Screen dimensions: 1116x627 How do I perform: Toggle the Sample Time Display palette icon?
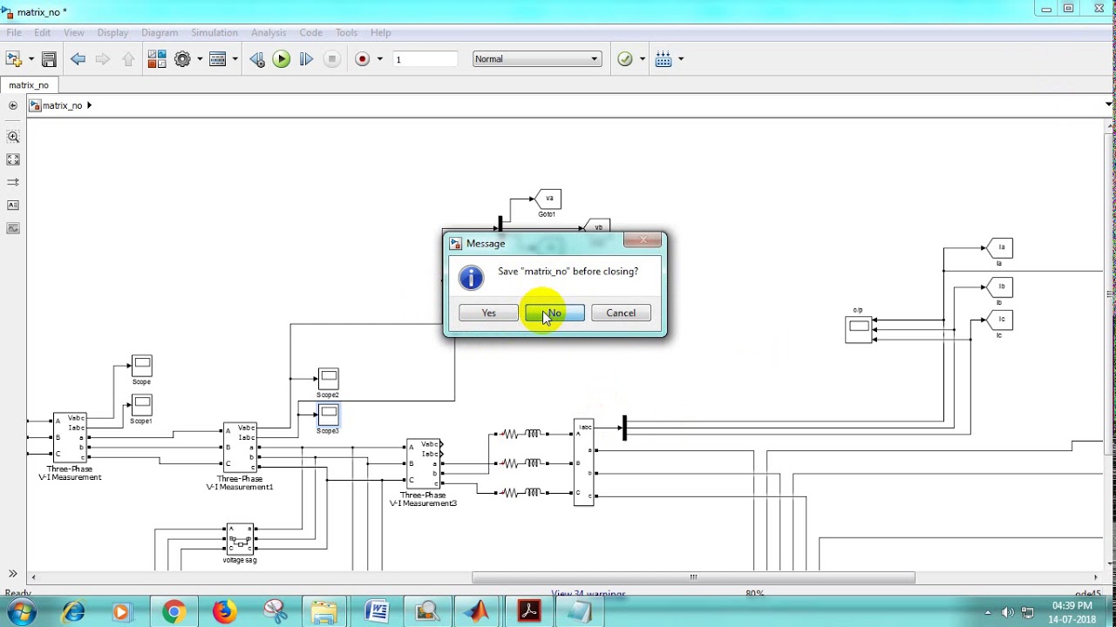(x=13, y=182)
